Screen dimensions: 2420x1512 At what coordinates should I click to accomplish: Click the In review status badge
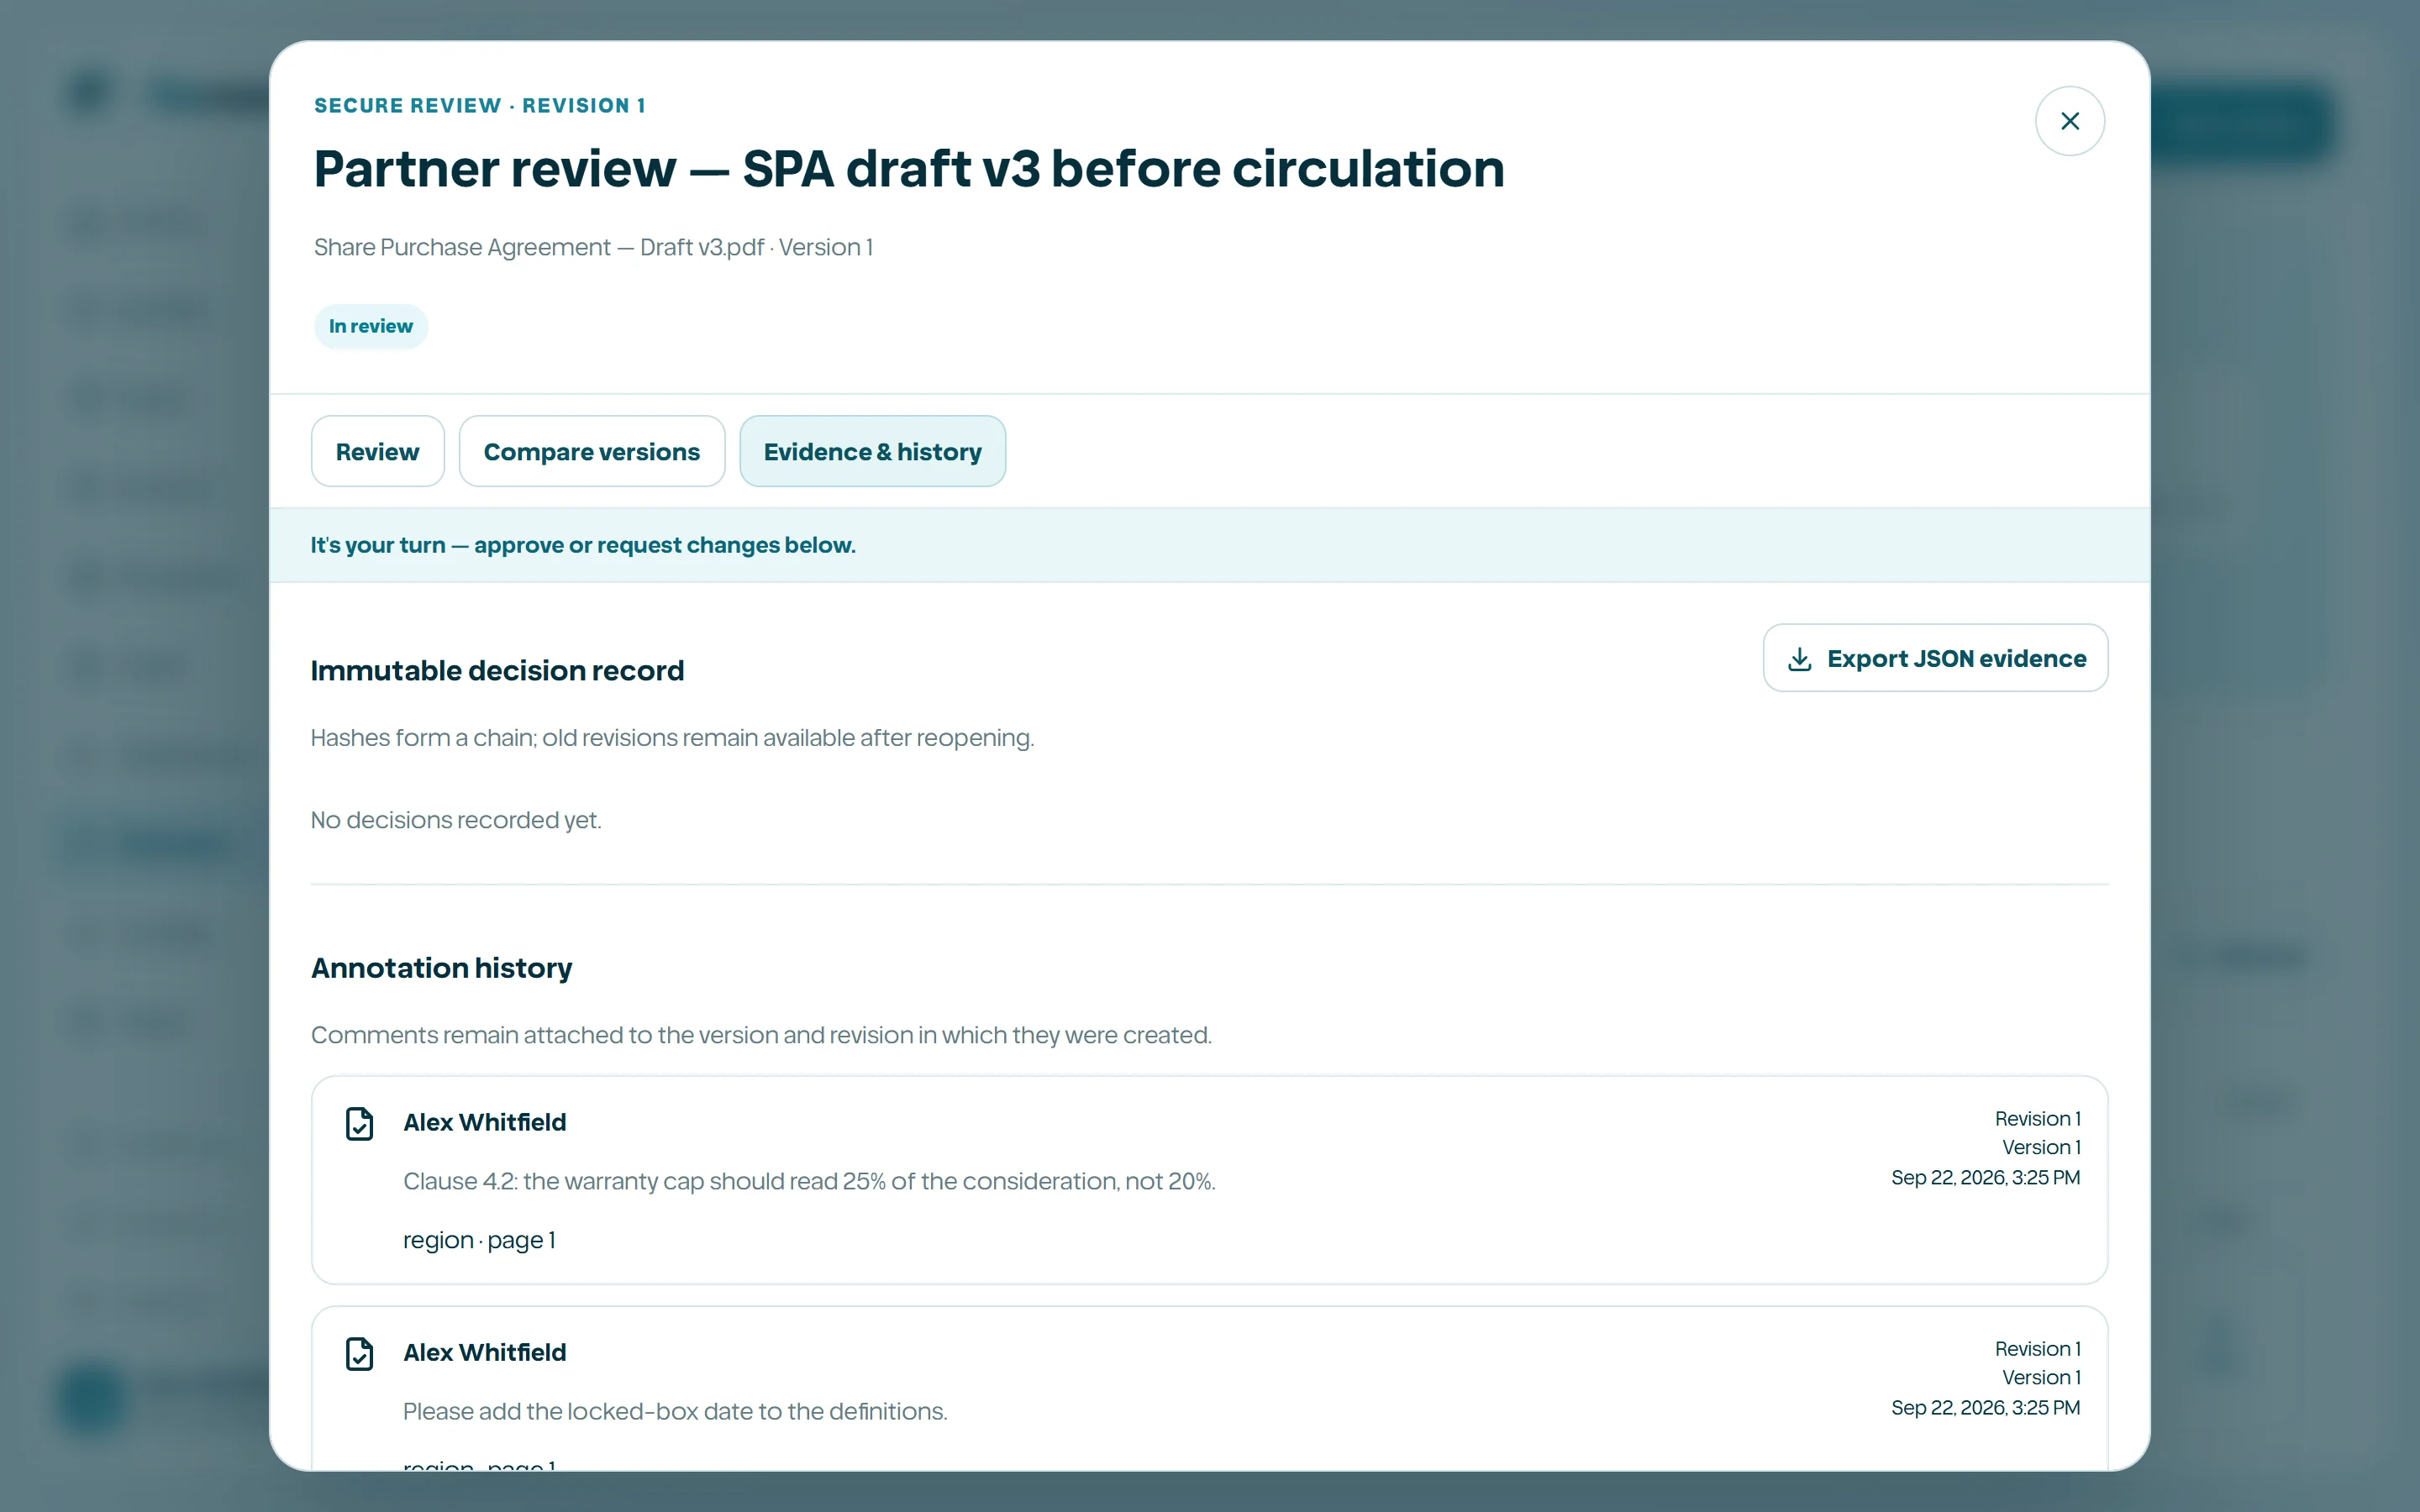coord(370,326)
